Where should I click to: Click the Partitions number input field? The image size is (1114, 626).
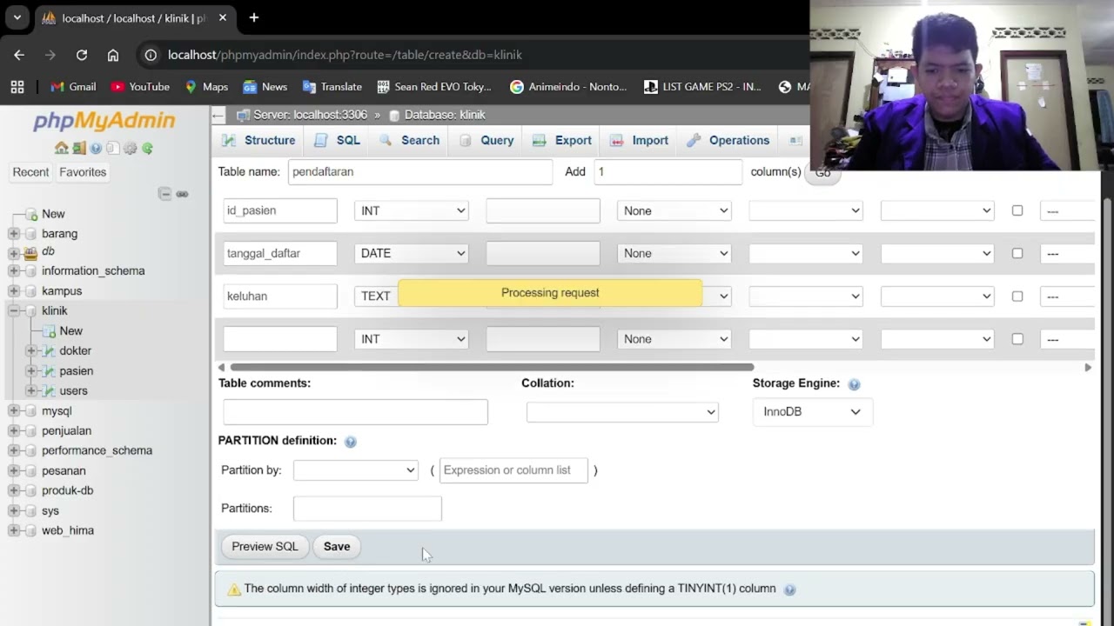pos(367,509)
